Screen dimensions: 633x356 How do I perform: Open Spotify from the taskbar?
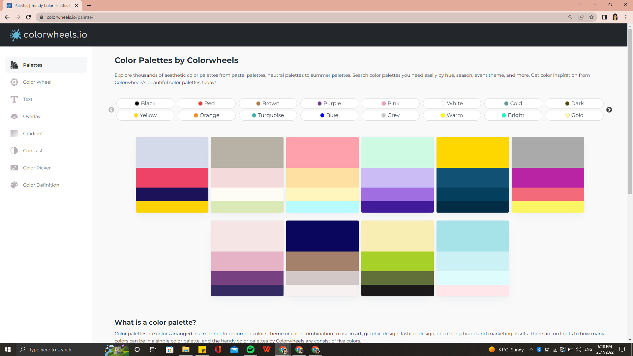pos(251,349)
